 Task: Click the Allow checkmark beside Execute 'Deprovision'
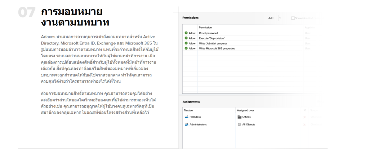click(186, 38)
